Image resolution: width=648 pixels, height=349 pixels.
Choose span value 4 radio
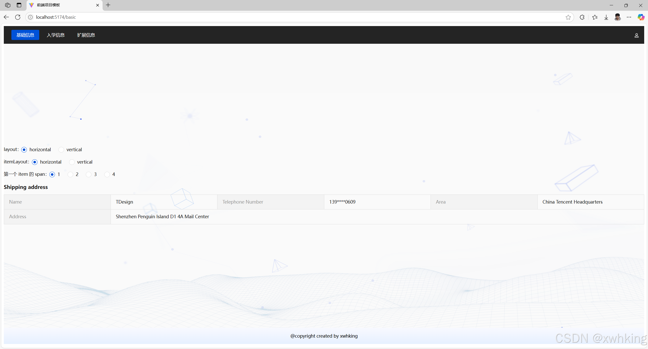coord(107,174)
